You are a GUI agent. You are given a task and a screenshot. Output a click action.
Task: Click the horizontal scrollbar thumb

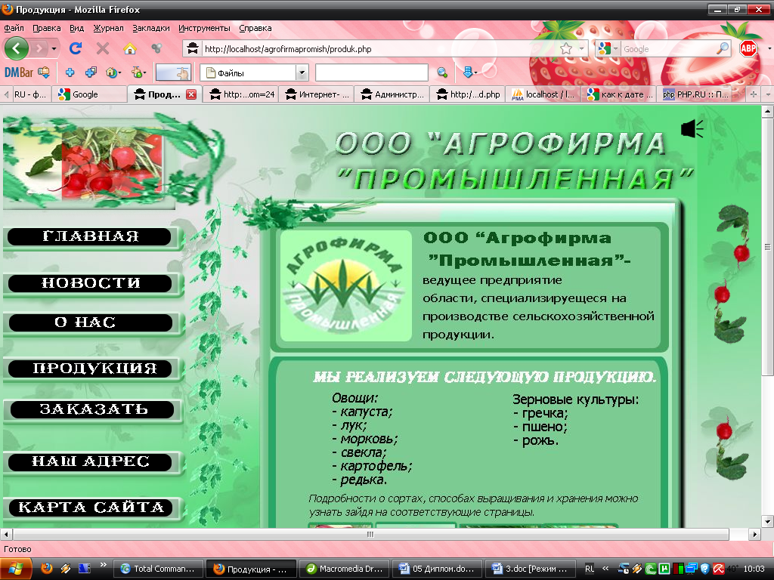click(370, 534)
